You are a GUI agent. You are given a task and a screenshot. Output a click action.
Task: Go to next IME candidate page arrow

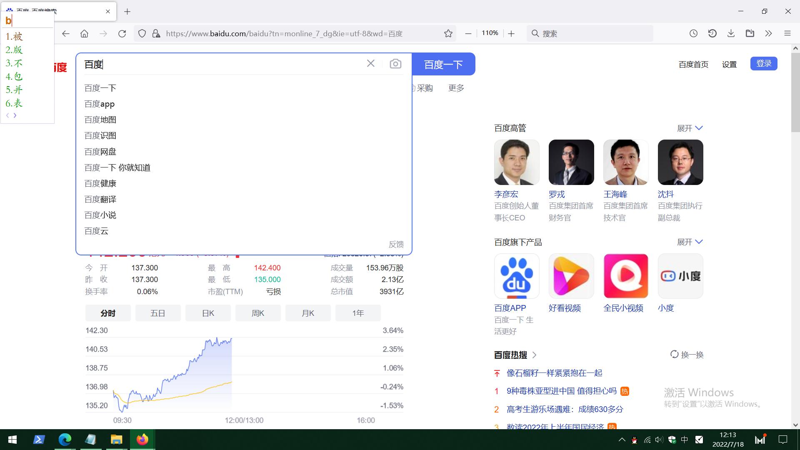point(15,115)
